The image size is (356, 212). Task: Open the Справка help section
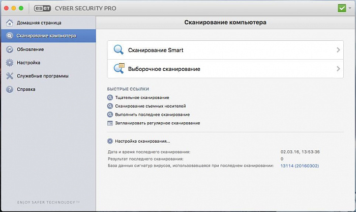click(x=26, y=89)
